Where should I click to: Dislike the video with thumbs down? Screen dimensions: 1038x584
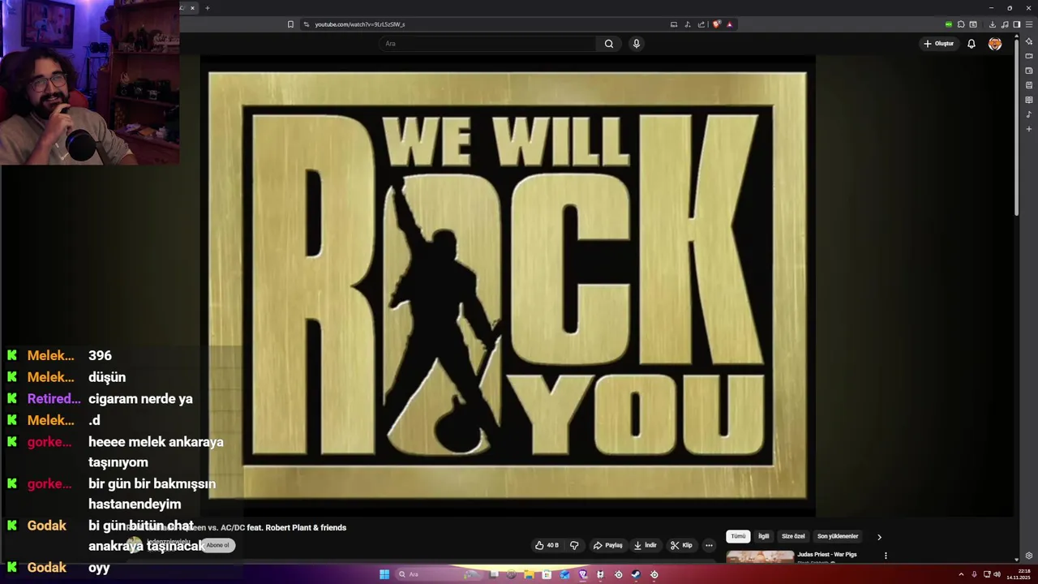pyautogui.click(x=574, y=545)
